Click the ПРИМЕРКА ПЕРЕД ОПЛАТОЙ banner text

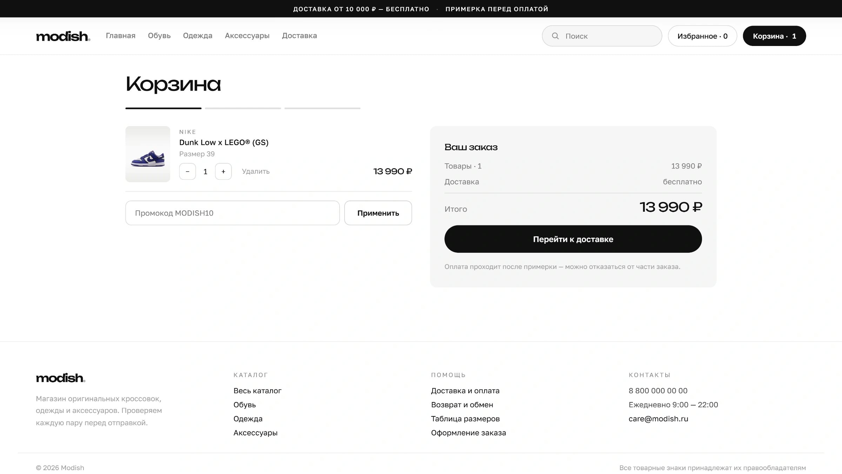click(x=497, y=9)
